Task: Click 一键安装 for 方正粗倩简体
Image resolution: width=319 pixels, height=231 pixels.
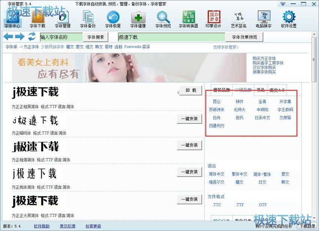Action: pyautogui.click(x=190, y=145)
